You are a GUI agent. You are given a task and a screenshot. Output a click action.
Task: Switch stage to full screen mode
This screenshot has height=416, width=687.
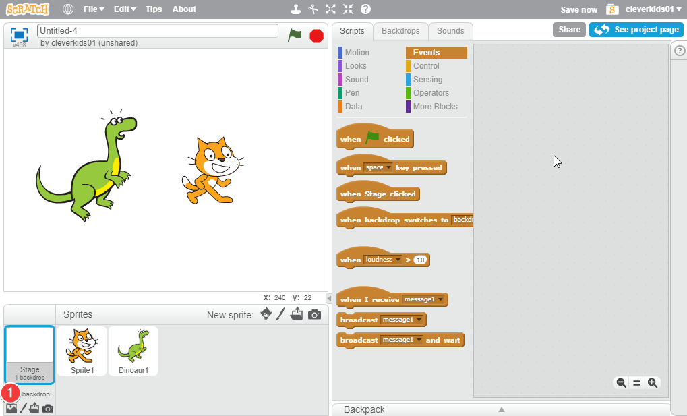(x=20, y=34)
